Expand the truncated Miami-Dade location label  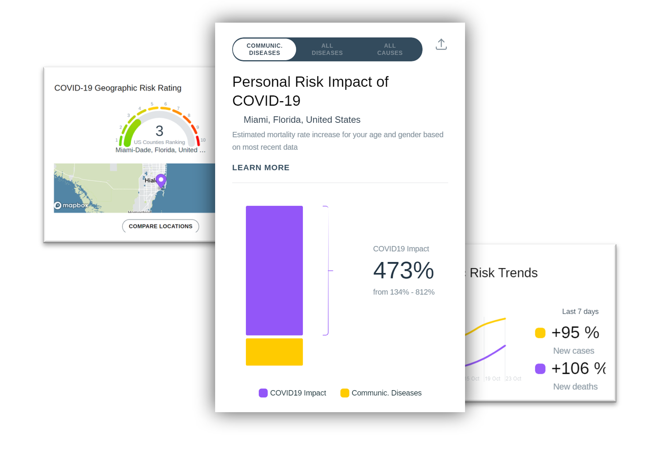[x=160, y=149]
